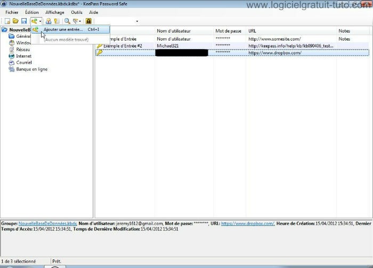Click the disabled Aucun modèle trouvé item
Viewport: 373px width, 268px height.
[67, 39]
